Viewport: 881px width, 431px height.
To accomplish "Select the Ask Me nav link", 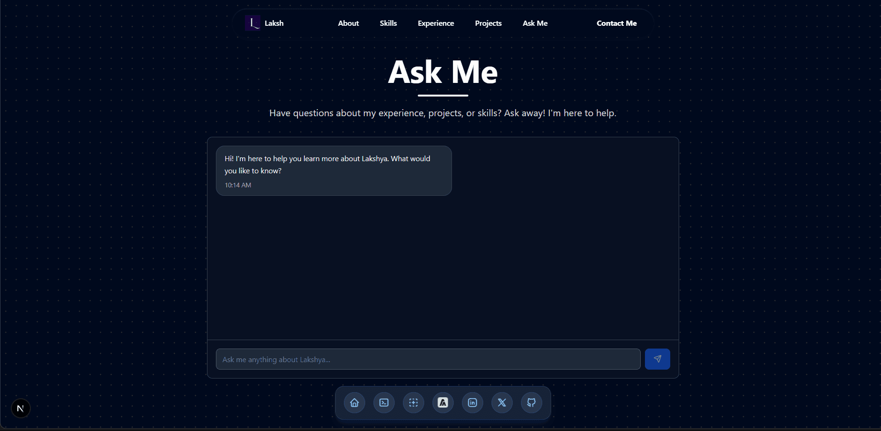I will [535, 23].
